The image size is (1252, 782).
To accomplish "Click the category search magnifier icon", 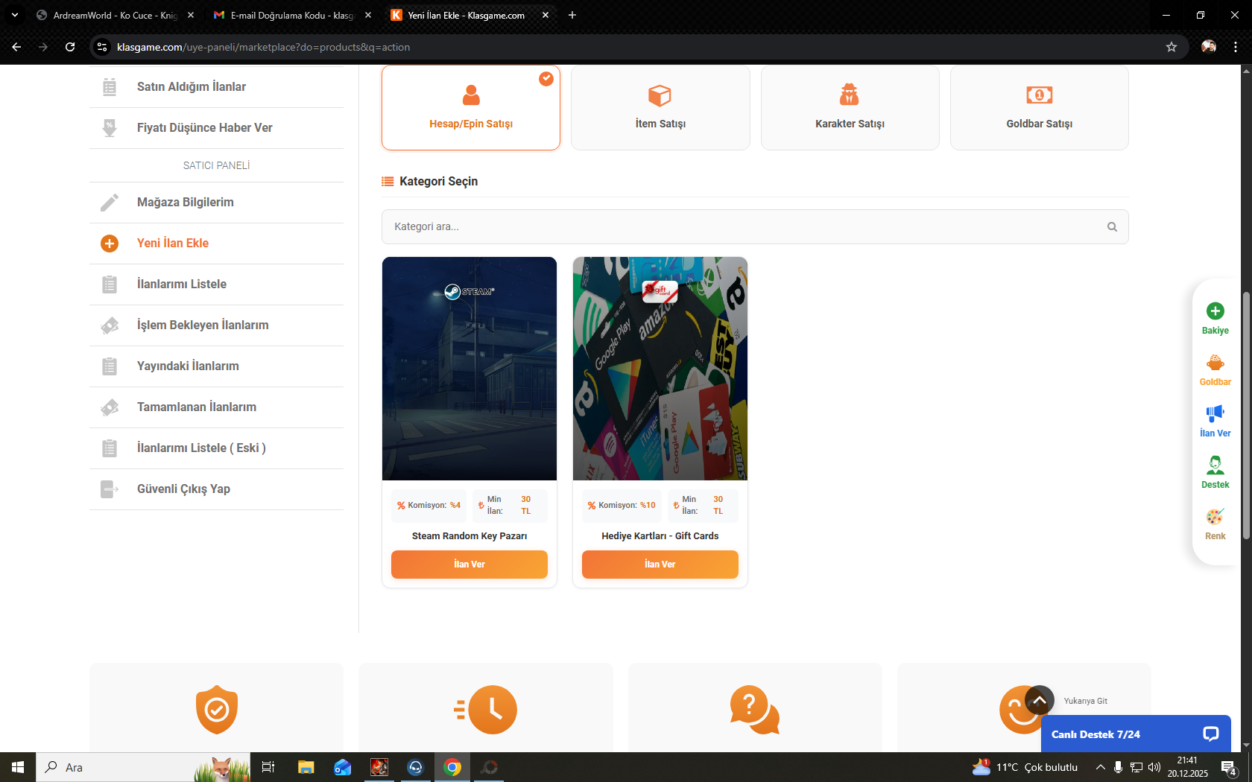I will 1112,227.
